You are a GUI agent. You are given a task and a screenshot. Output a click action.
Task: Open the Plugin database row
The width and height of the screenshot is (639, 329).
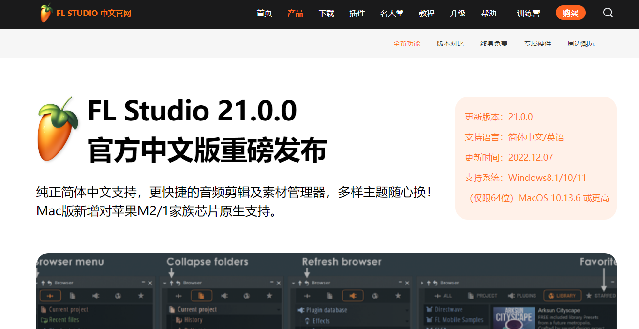323,310
